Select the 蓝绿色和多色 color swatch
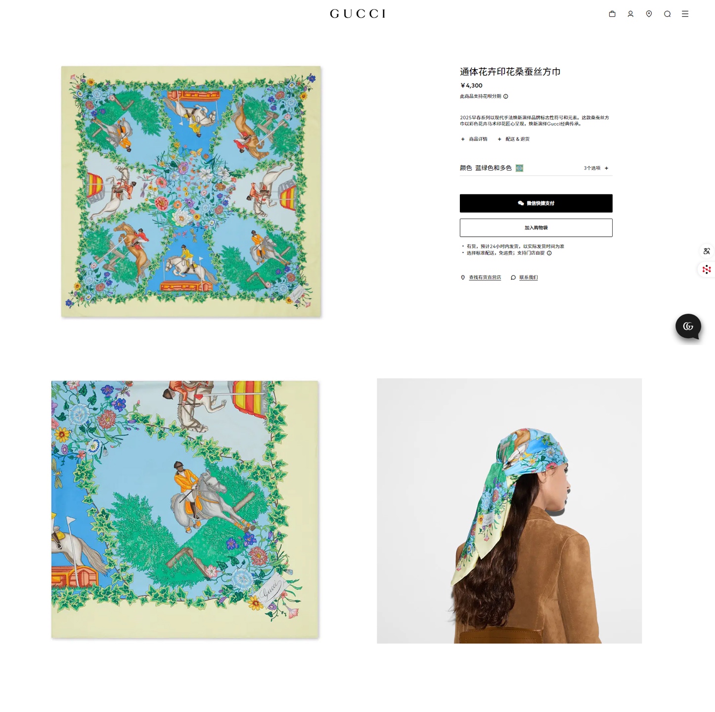This screenshot has height=712, width=715. pyautogui.click(x=520, y=168)
